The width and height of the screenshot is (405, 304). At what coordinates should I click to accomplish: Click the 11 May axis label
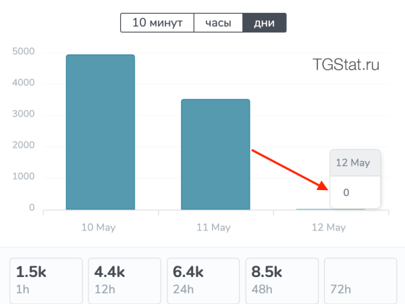[x=213, y=228]
